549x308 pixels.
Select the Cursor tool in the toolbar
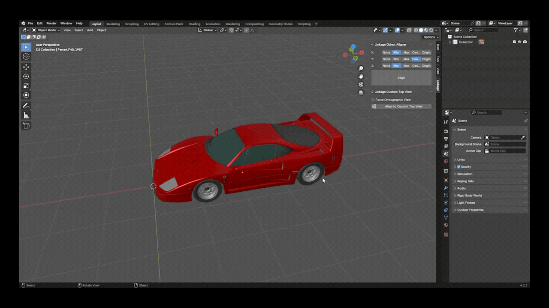26,56
